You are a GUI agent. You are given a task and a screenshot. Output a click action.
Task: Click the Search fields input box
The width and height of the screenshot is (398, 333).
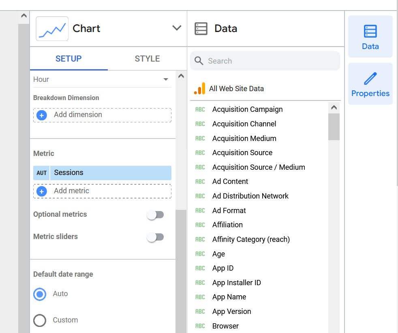(265, 61)
